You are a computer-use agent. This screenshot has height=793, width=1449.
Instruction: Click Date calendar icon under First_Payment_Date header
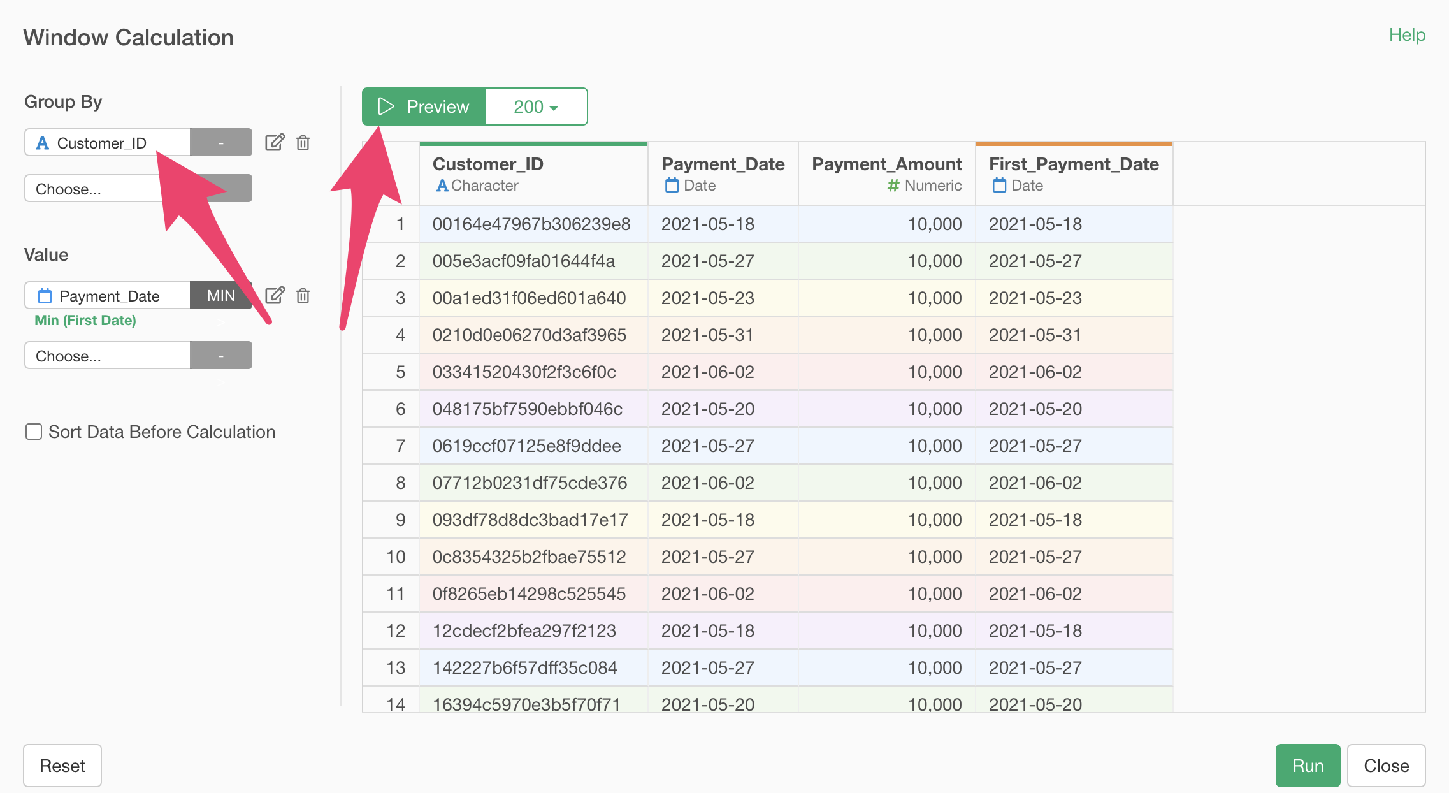click(x=999, y=186)
